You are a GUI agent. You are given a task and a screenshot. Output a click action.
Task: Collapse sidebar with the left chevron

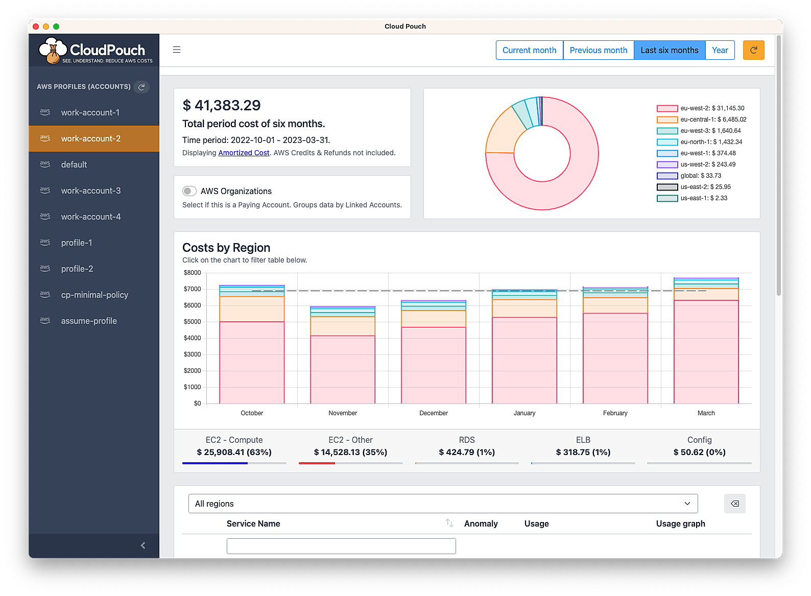(143, 545)
